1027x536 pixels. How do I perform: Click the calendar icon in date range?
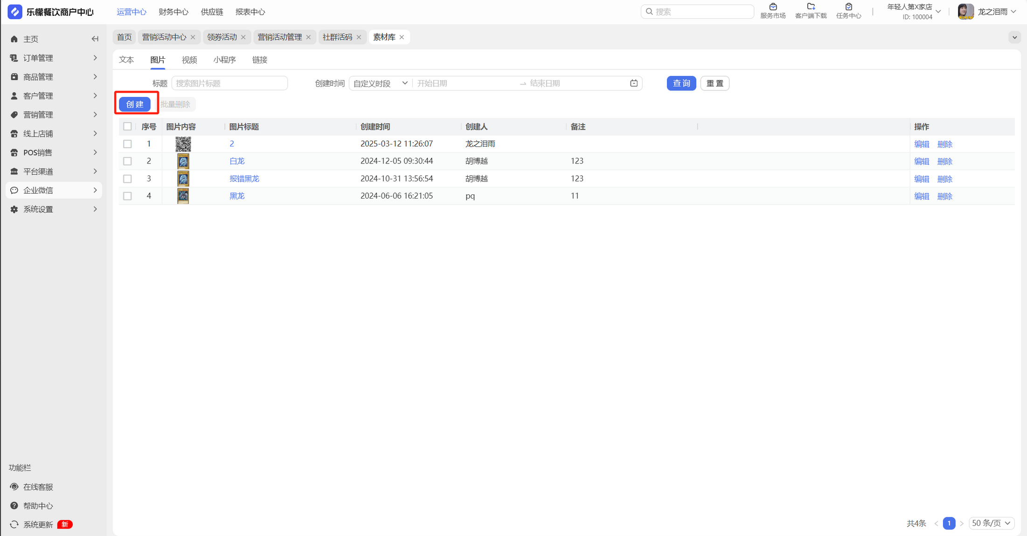(634, 83)
